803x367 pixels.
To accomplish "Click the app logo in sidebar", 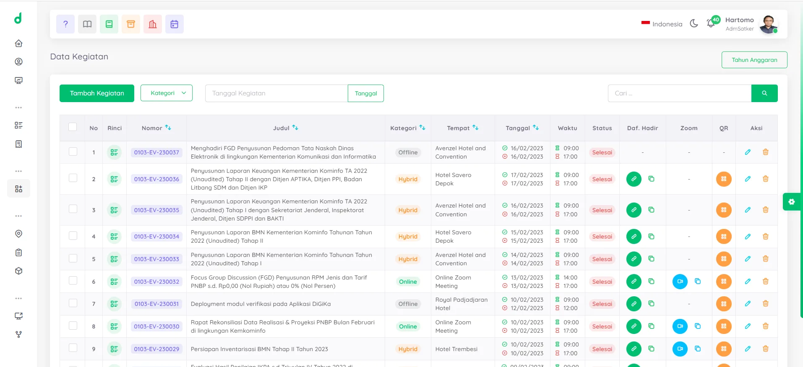I will tap(18, 18).
